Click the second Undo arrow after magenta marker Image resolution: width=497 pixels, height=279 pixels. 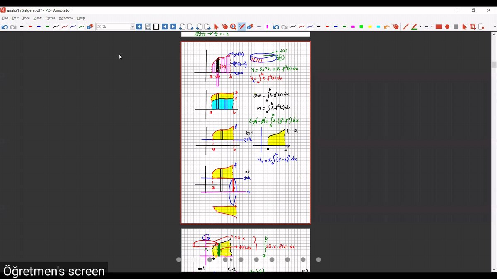click(276, 27)
